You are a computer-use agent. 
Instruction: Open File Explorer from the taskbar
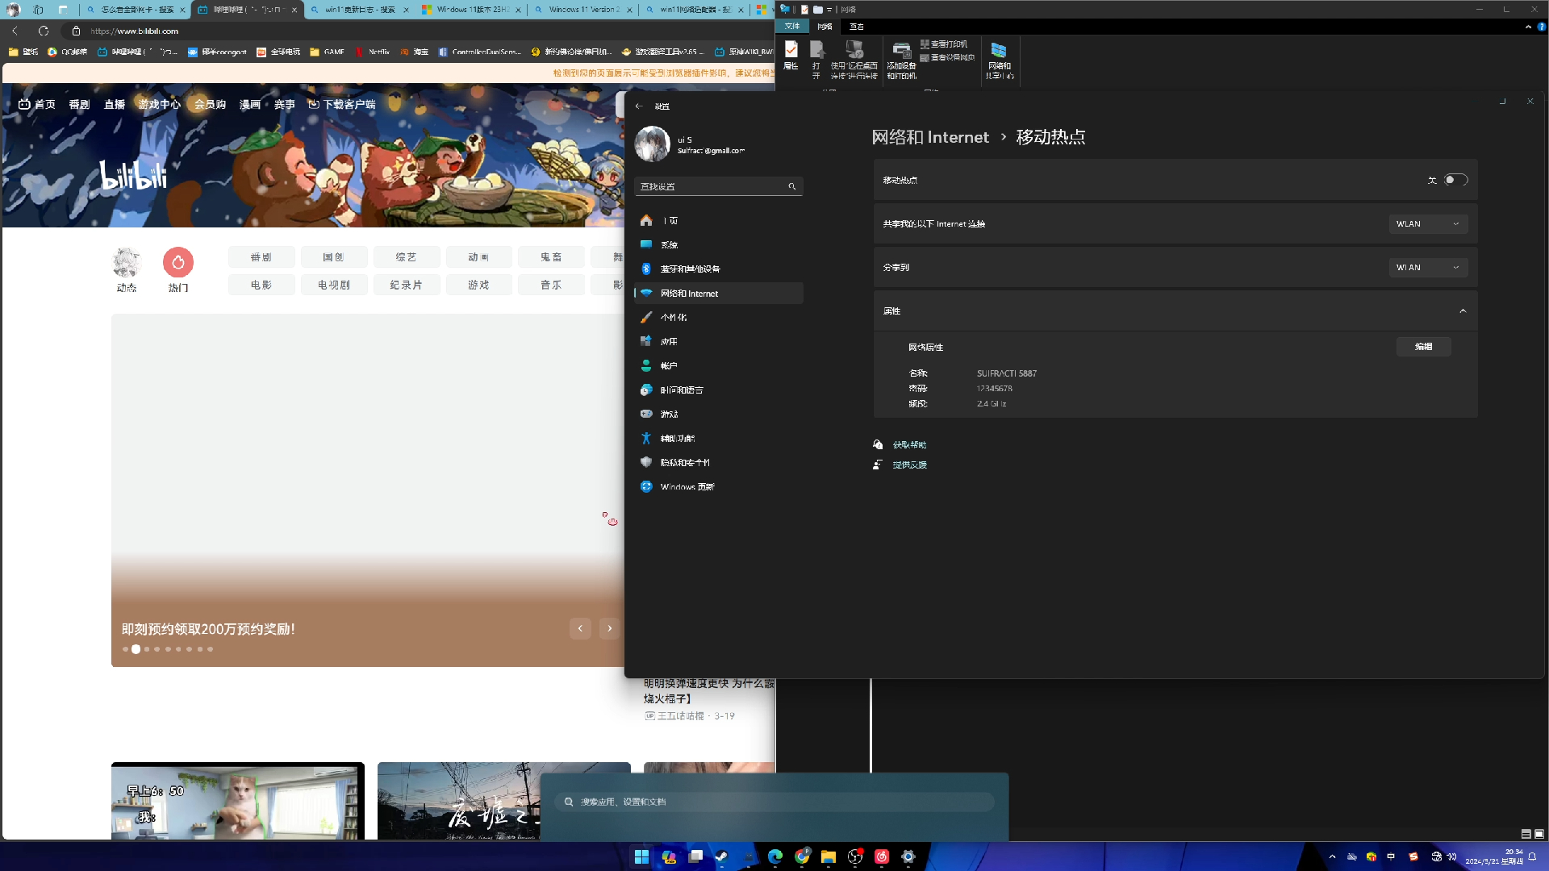(x=828, y=856)
